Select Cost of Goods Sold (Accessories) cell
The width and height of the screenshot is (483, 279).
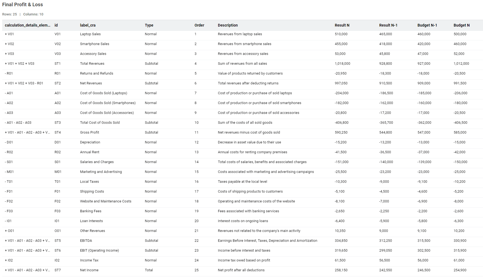[107, 113]
